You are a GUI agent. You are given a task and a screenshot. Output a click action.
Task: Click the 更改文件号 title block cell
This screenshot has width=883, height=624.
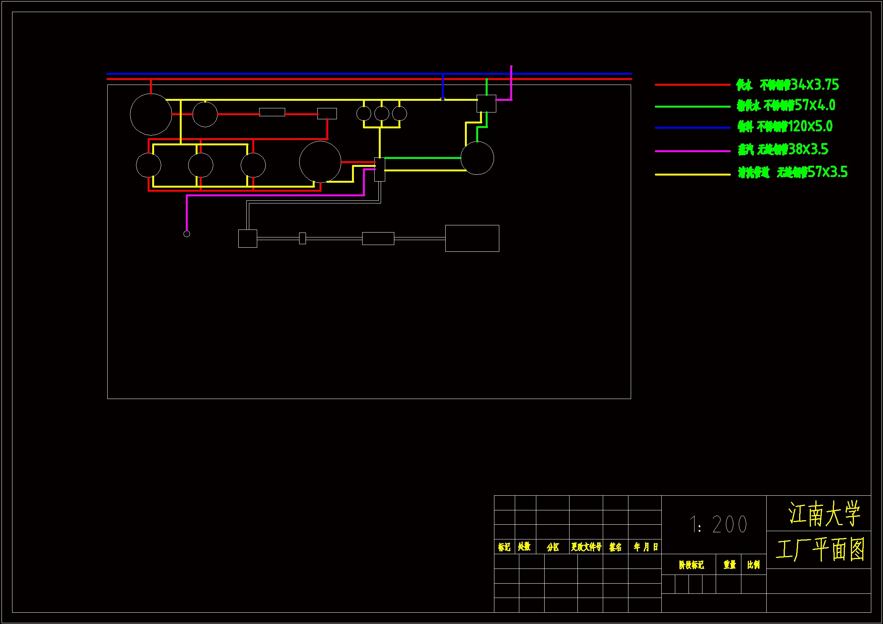pos(586,547)
